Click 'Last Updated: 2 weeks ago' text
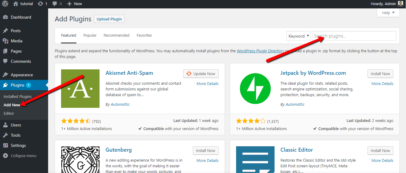 [x=370, y=121]
